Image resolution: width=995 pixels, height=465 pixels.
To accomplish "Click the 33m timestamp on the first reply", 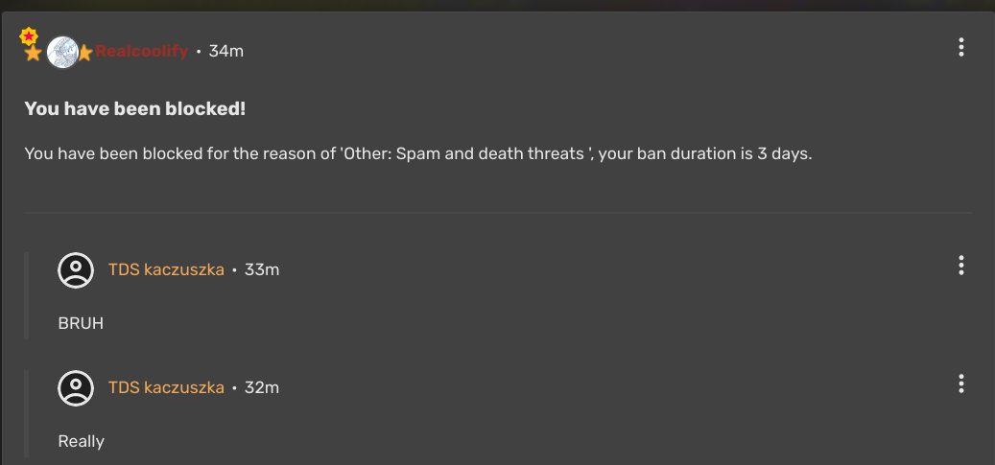I will (262, 269).
